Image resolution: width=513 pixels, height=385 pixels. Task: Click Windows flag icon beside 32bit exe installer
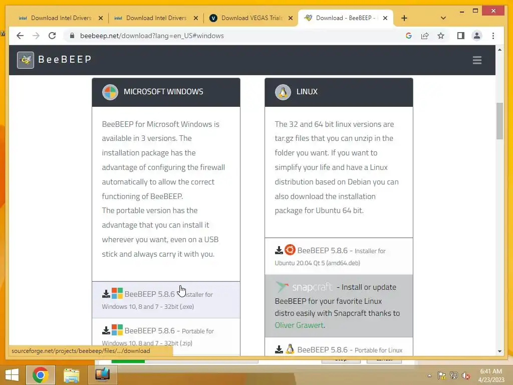click(117, 293)
